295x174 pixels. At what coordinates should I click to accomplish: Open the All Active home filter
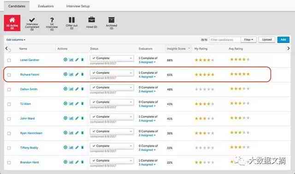point(12,23)
